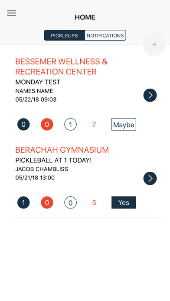The height and width of the screenshot is (301, 170).
Task: Switch to the Notifications tab
Action: point(105,35)
